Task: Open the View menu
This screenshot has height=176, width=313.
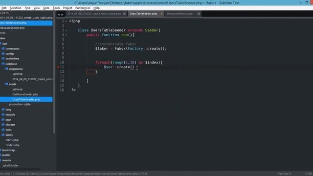Action: 36,8
